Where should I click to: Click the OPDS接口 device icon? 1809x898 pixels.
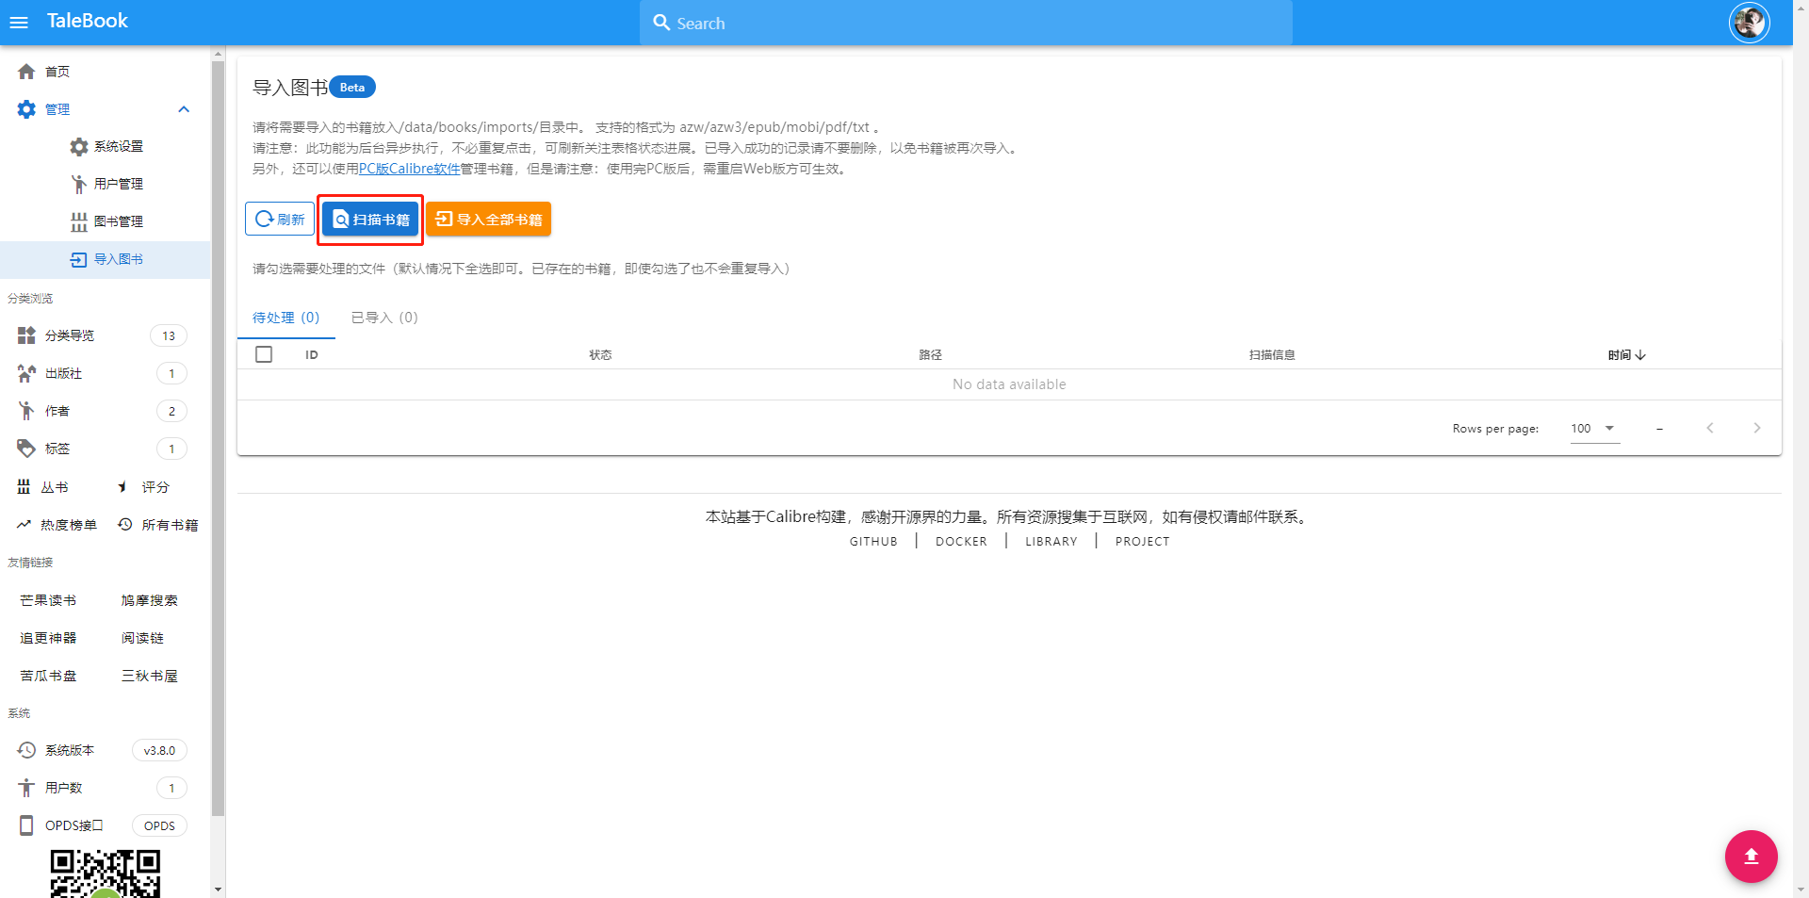26,825
